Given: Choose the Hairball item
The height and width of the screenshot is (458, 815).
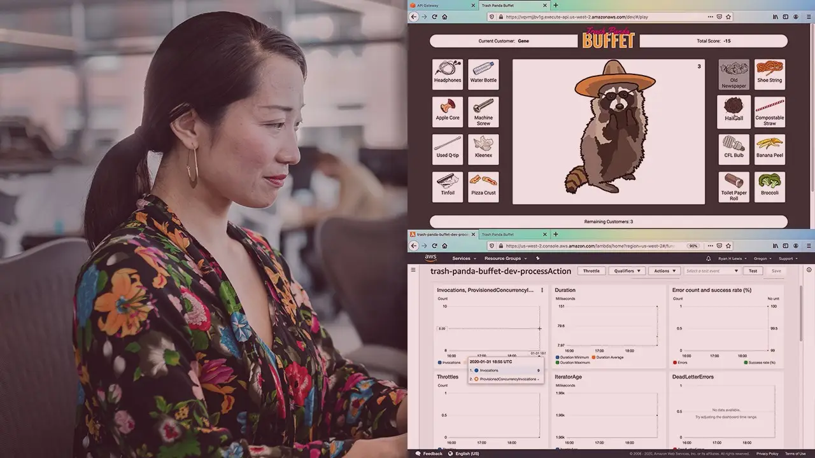Looking at the screenshot, I should [734, 112].
